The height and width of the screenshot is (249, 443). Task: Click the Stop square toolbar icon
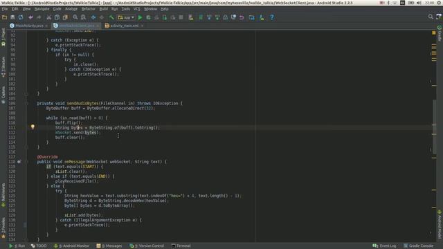pos(181,17)
